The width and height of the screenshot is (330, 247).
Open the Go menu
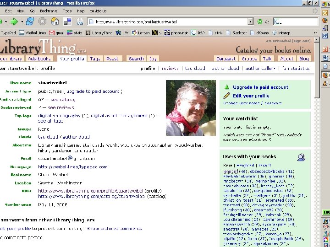(x=32, y=11)
